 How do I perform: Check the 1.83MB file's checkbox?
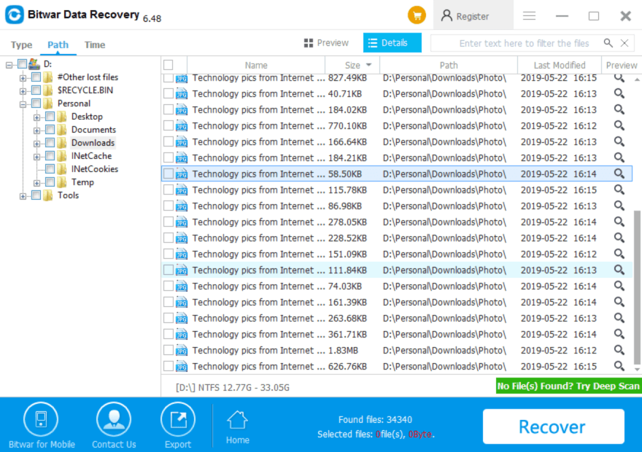pos(168,350)
